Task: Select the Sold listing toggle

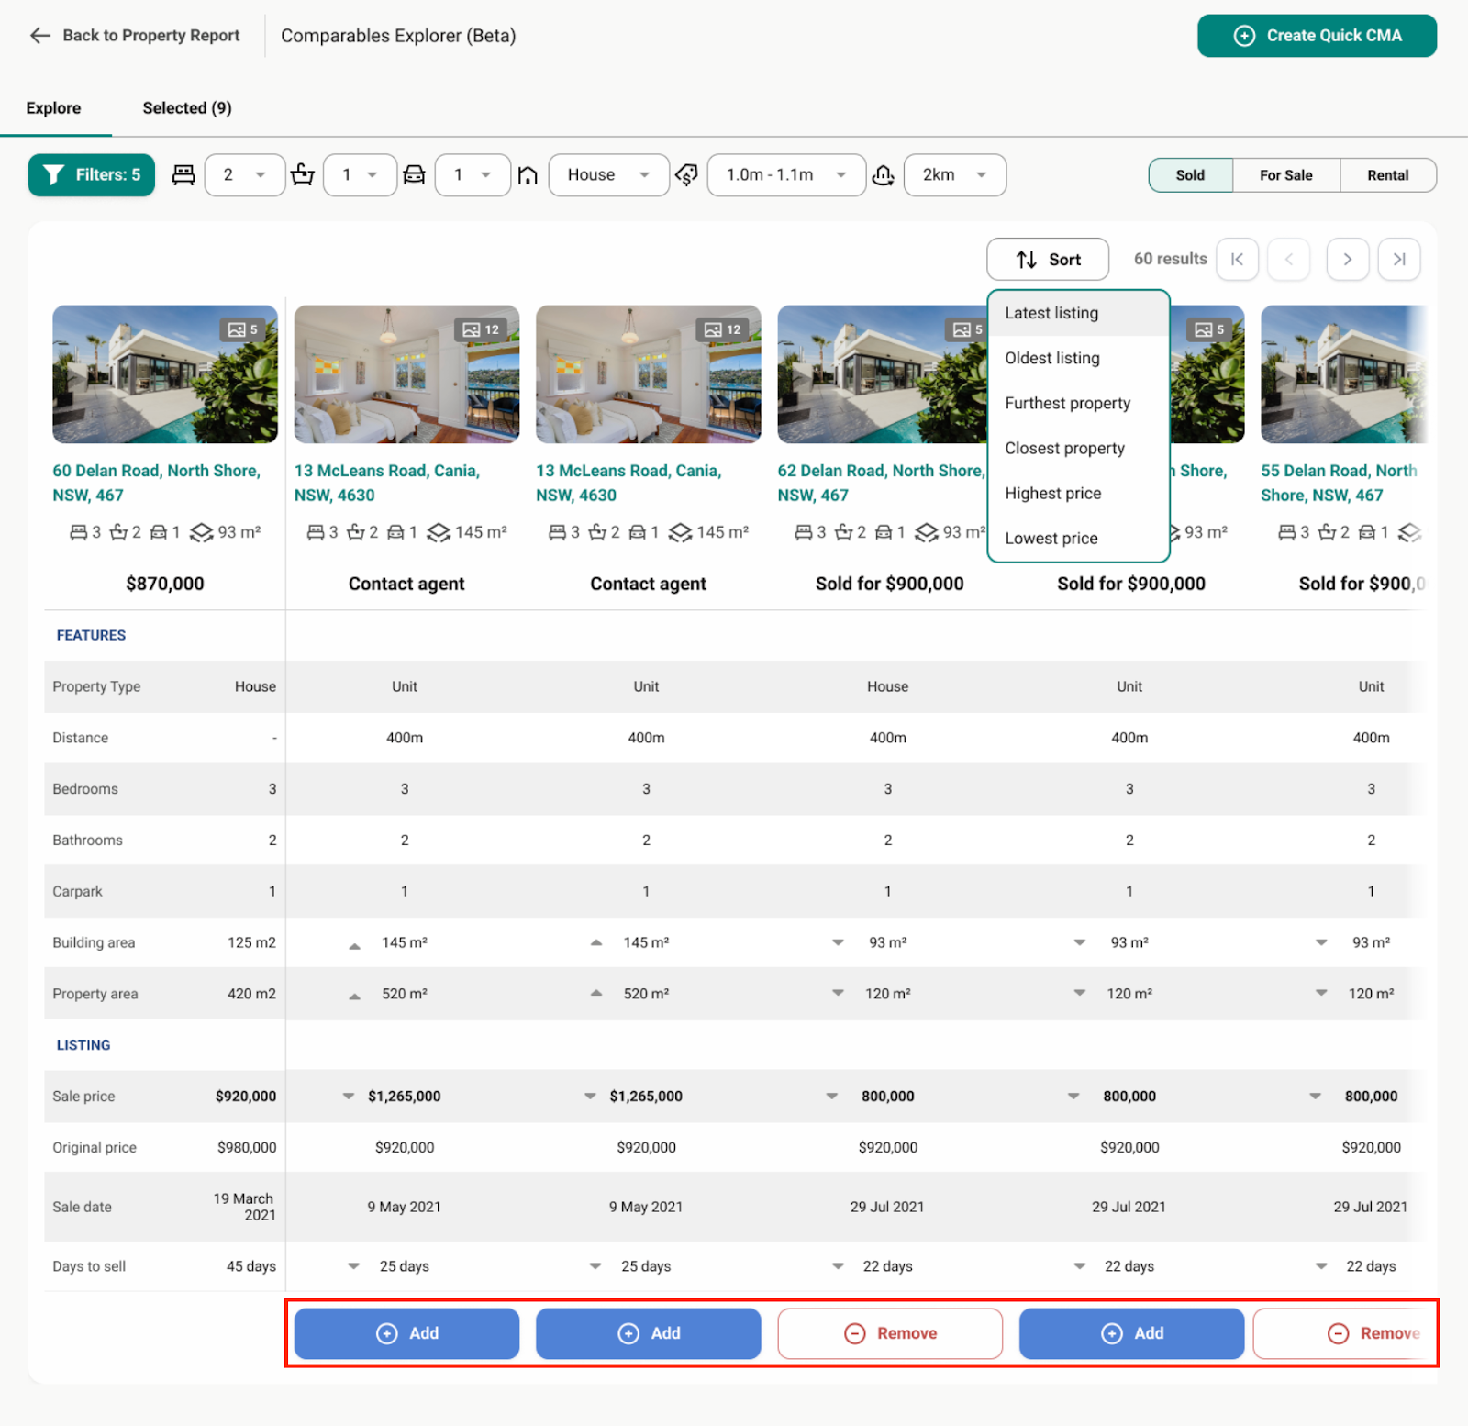Action: coord(1190,175)
